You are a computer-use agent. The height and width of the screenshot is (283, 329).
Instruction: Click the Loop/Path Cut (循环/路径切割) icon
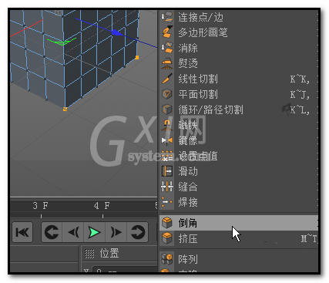pos(167,109)
